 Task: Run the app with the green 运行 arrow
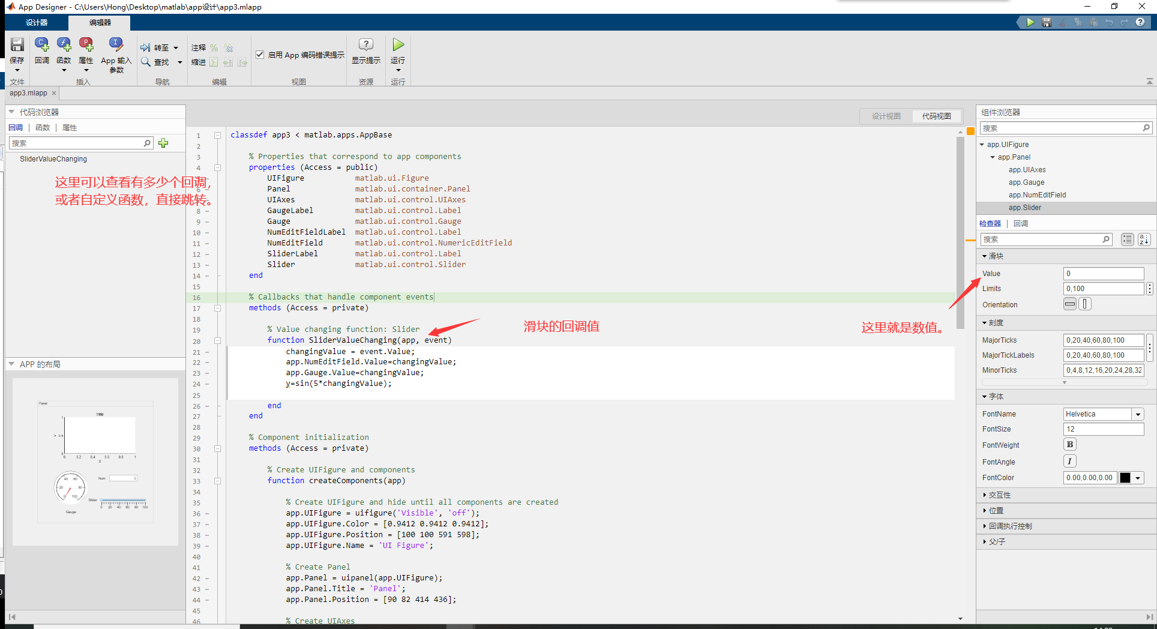click(398, 44)
